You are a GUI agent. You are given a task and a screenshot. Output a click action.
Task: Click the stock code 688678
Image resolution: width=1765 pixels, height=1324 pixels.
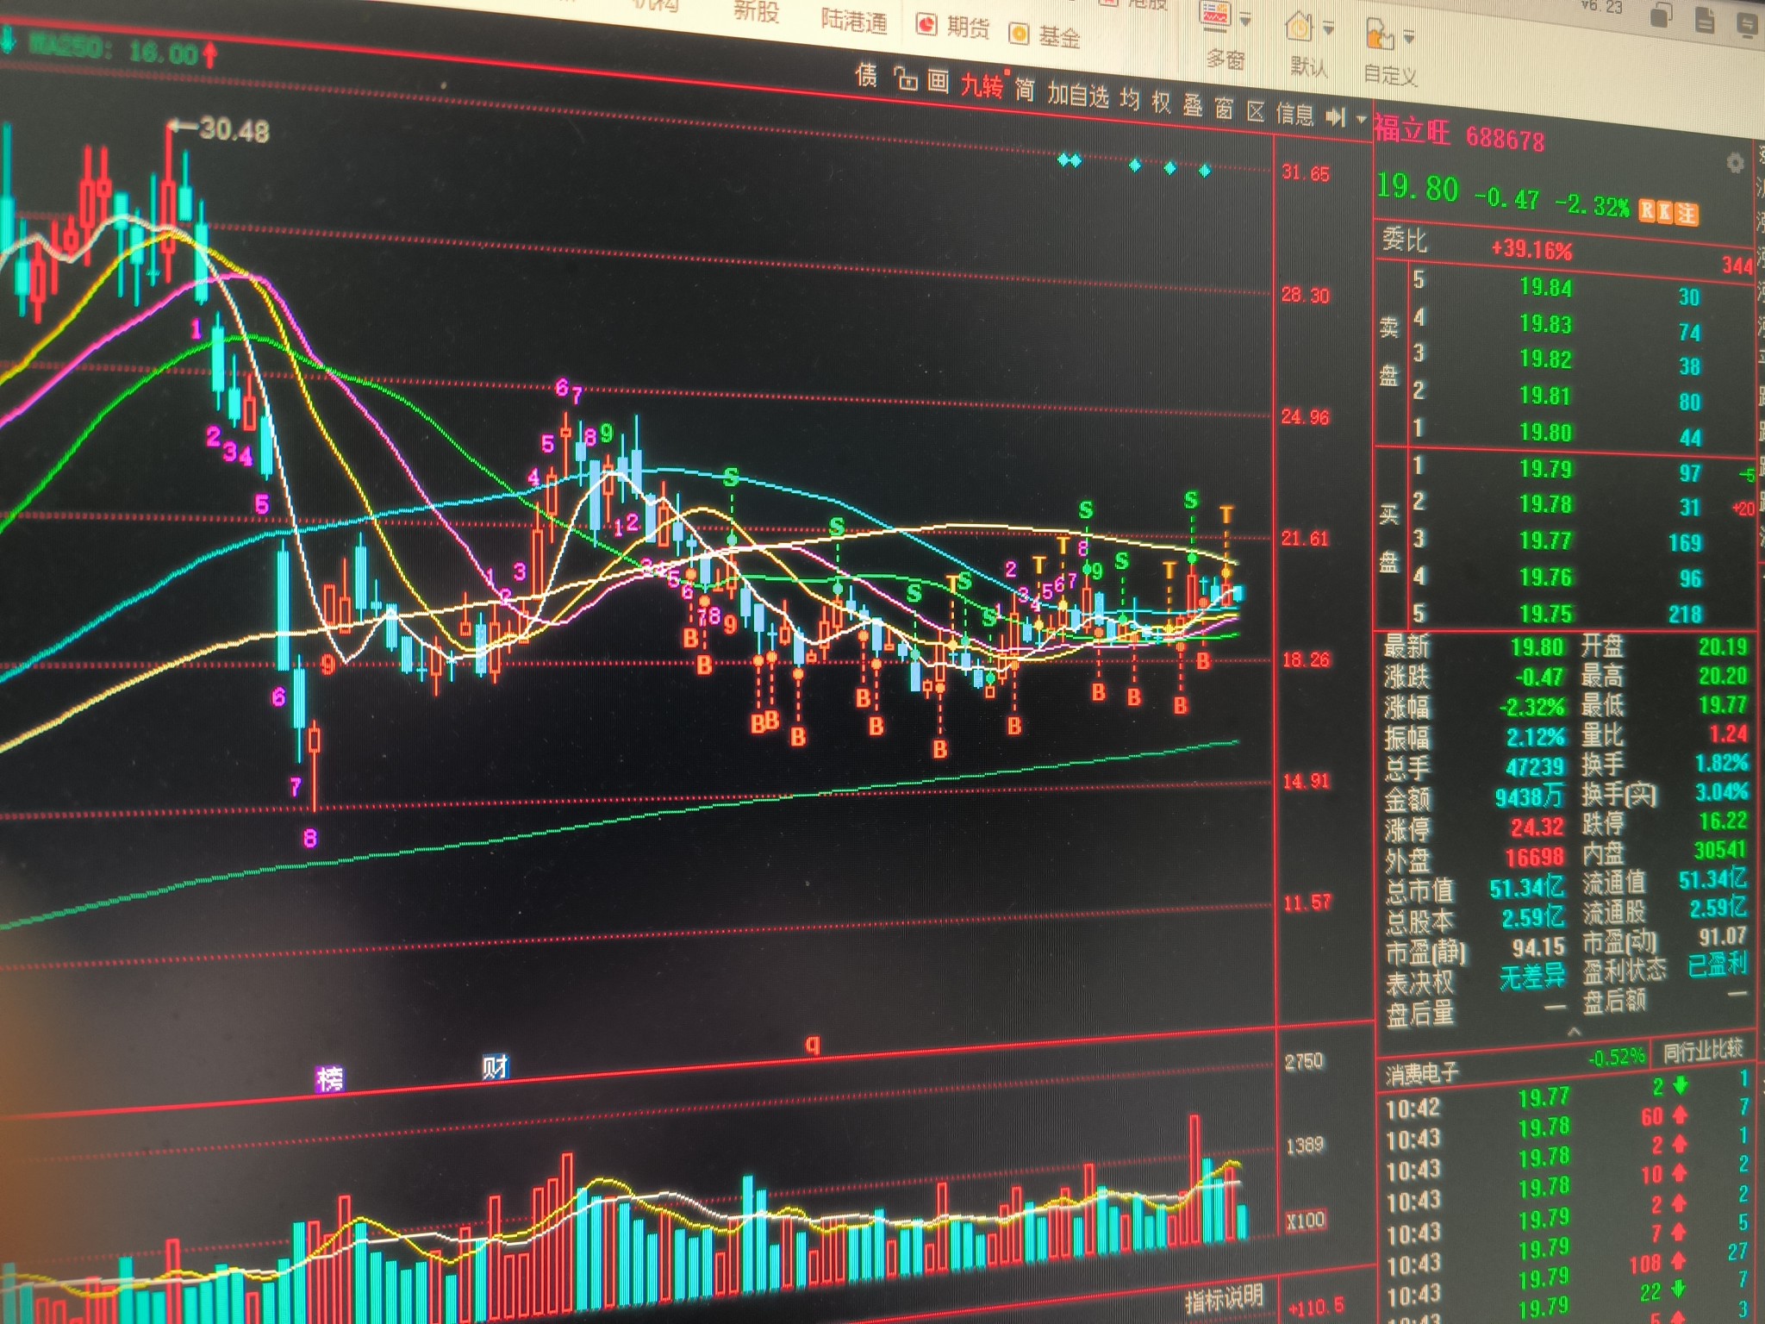click(1506, 139)
